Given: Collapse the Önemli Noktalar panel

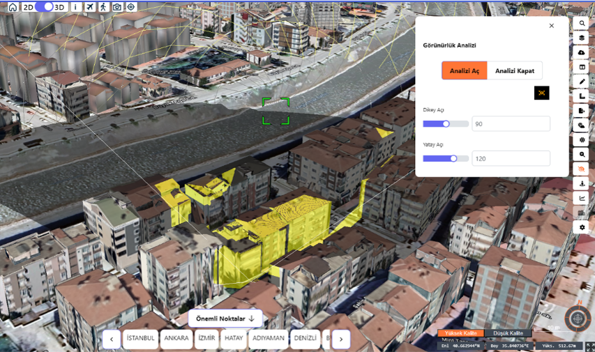Looking at the screenshot, I should point(225,319).
